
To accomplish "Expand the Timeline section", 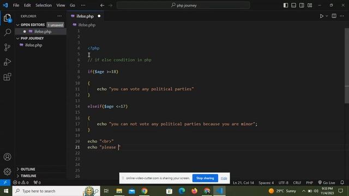I will point(18,176).
